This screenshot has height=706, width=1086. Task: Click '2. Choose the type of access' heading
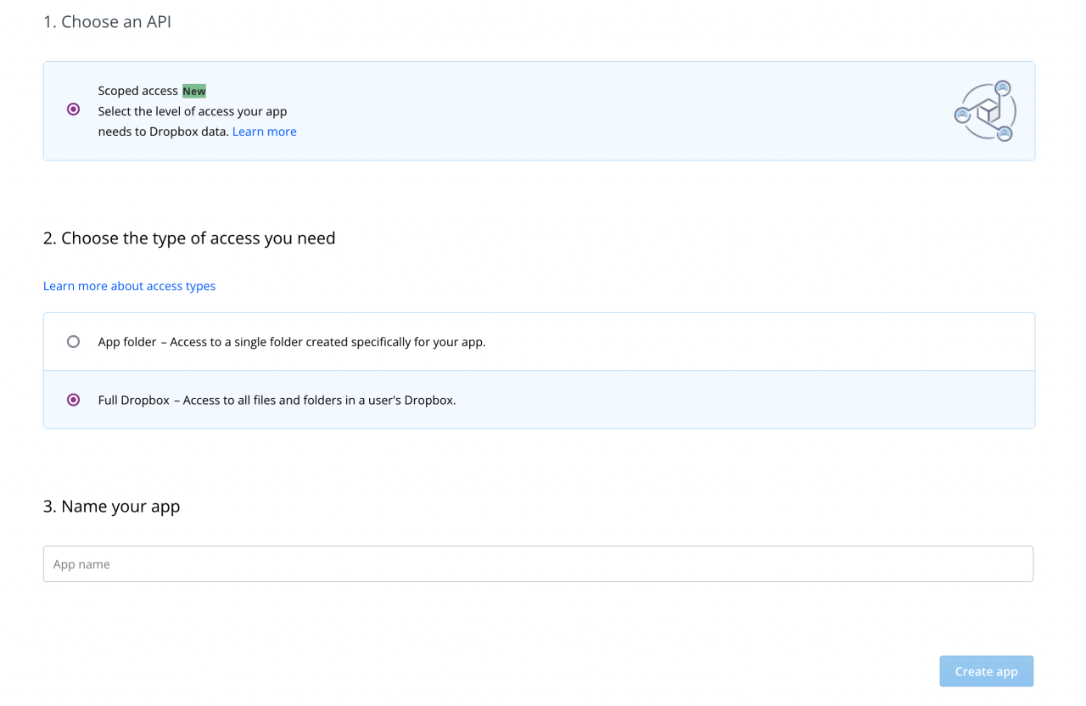tap(189, 238)
